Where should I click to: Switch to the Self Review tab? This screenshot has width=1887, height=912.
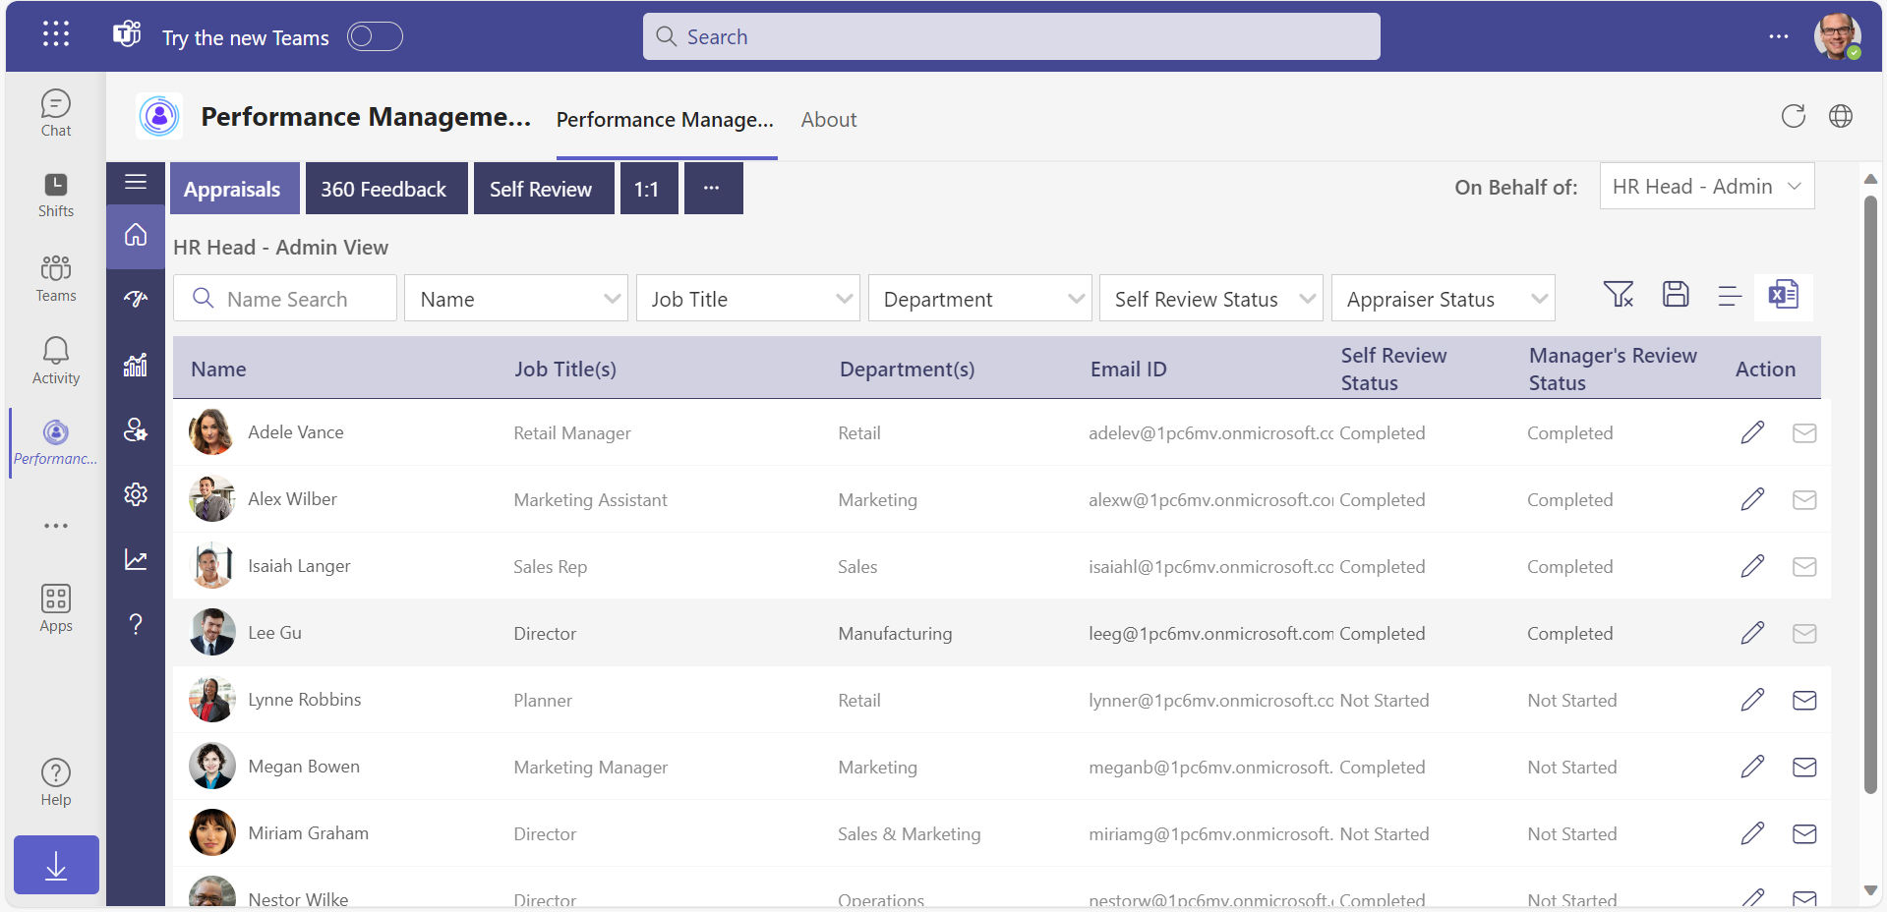[544, 189]
